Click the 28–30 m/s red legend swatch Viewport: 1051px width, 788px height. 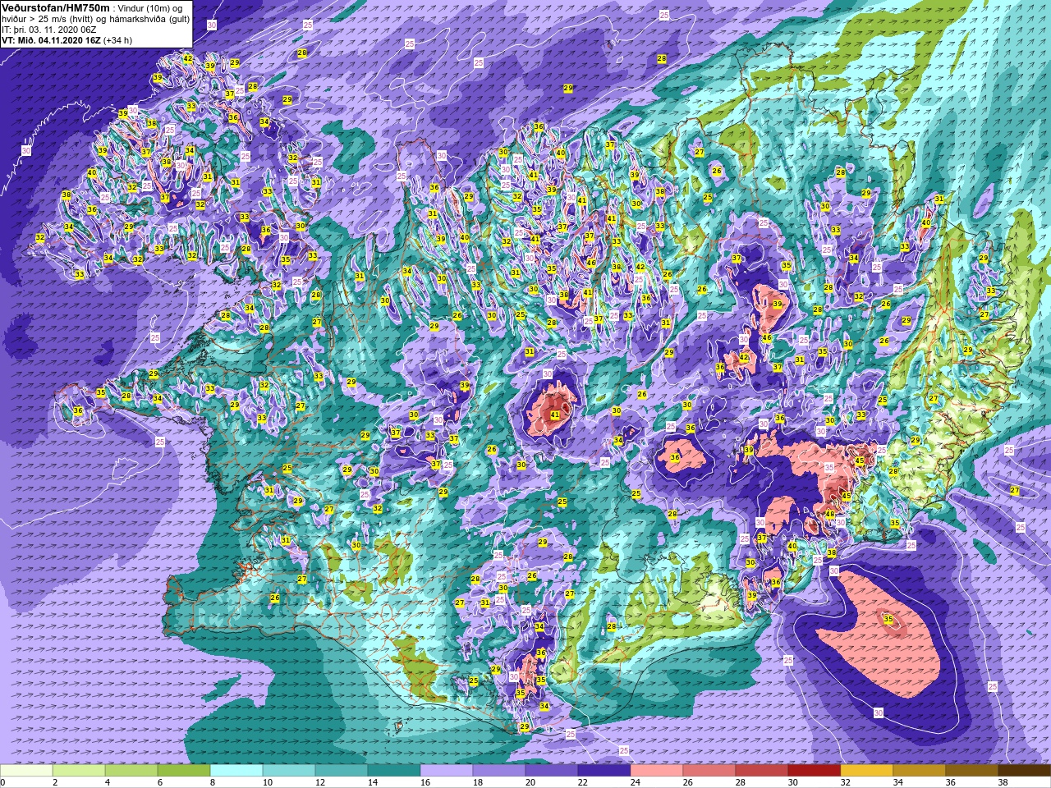click(762, 772)
